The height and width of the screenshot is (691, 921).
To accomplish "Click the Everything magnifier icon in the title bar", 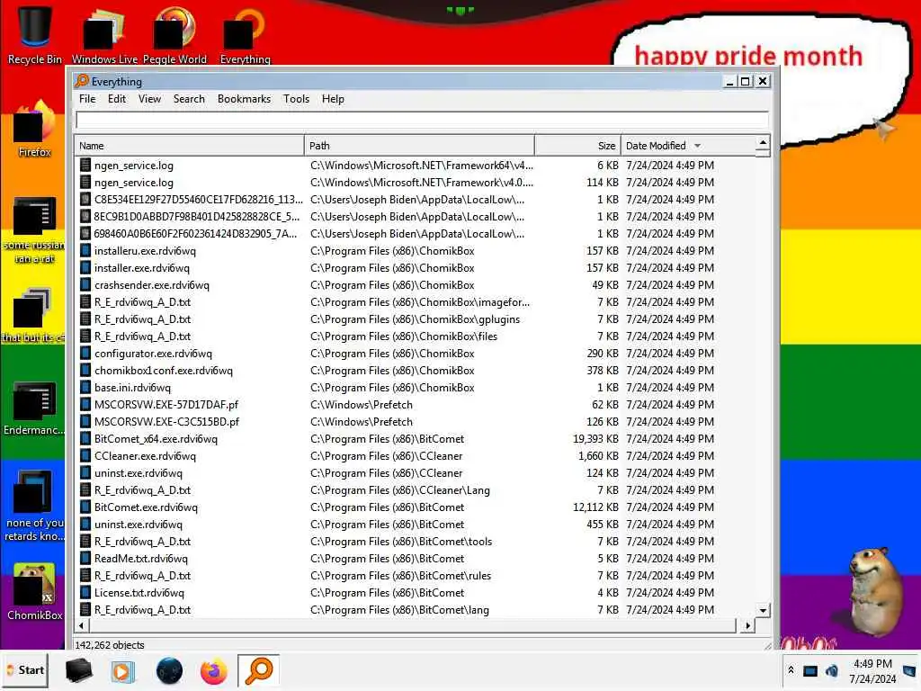I will pos(82,81).
